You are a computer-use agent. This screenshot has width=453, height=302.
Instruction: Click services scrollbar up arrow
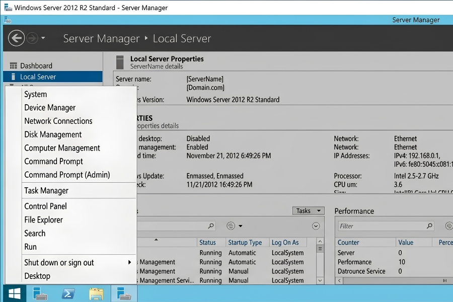click(x=320, y=241)
